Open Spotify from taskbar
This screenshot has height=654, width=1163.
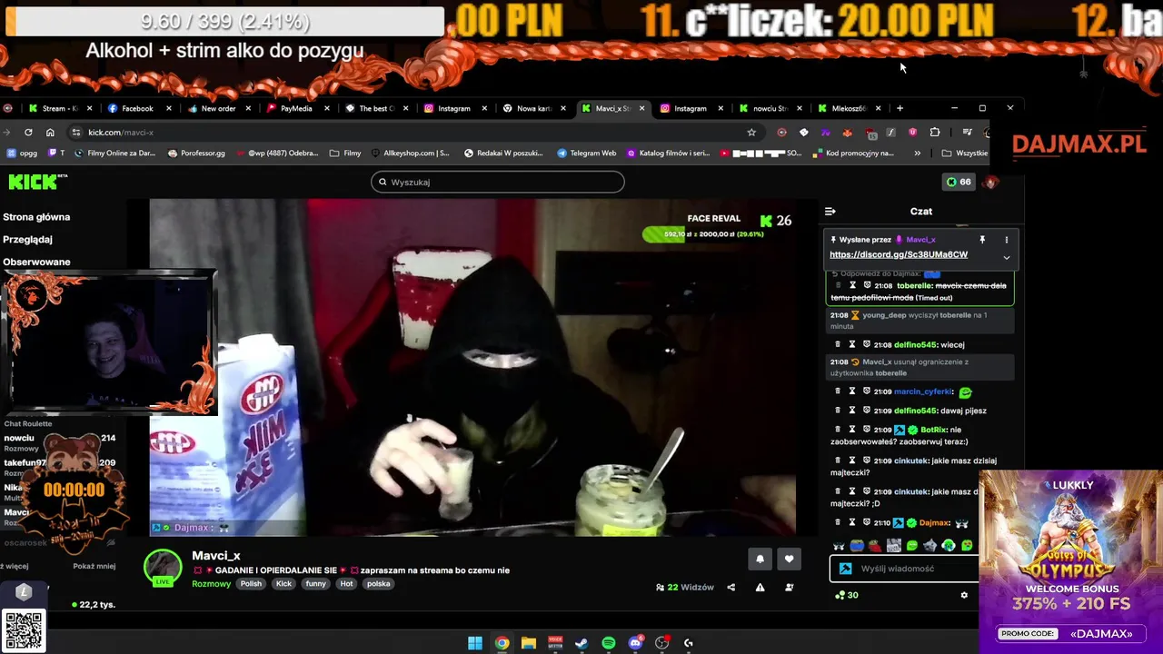pos(609,643)
